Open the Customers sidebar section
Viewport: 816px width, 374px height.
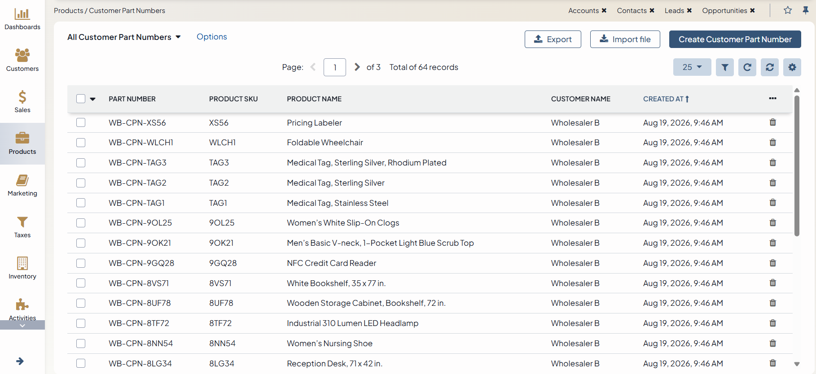point(22,60)
